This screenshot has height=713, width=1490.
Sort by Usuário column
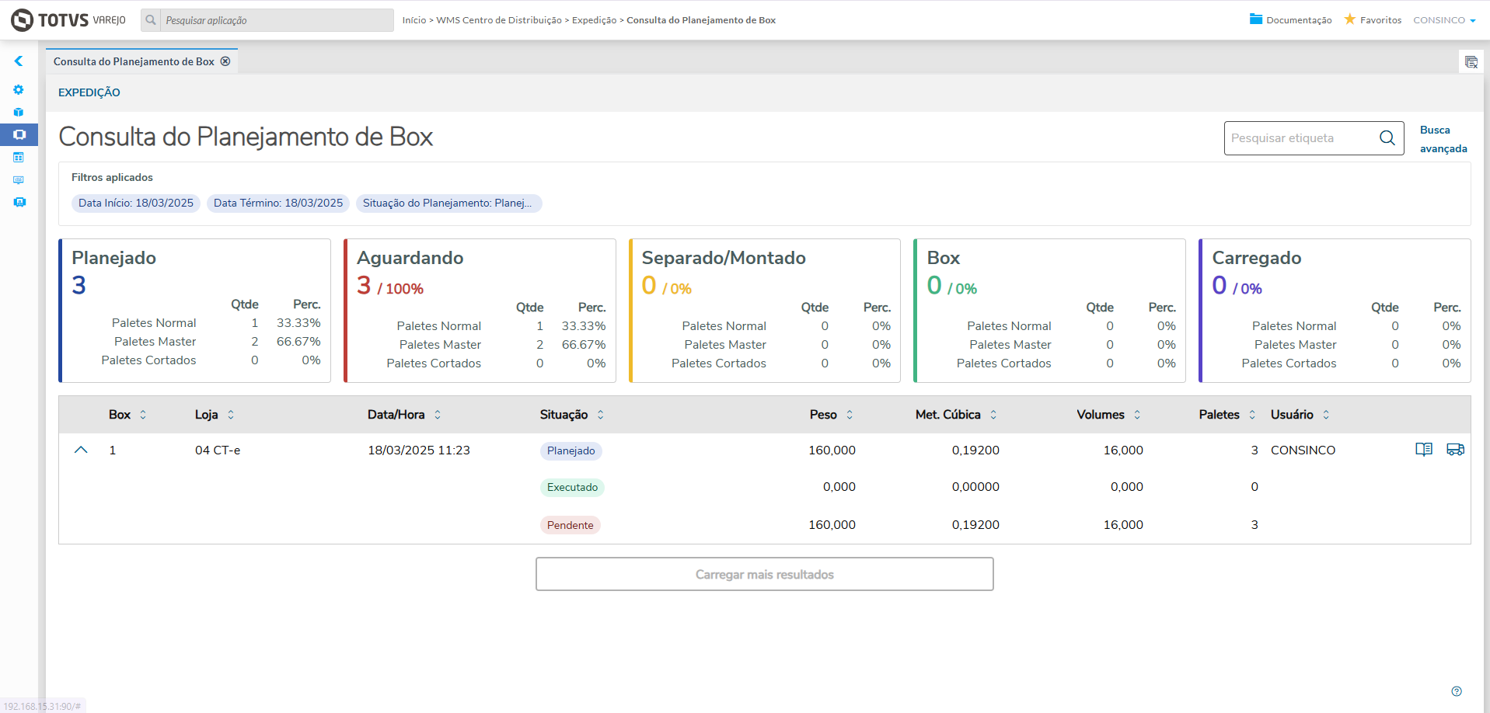[1326, 415]
